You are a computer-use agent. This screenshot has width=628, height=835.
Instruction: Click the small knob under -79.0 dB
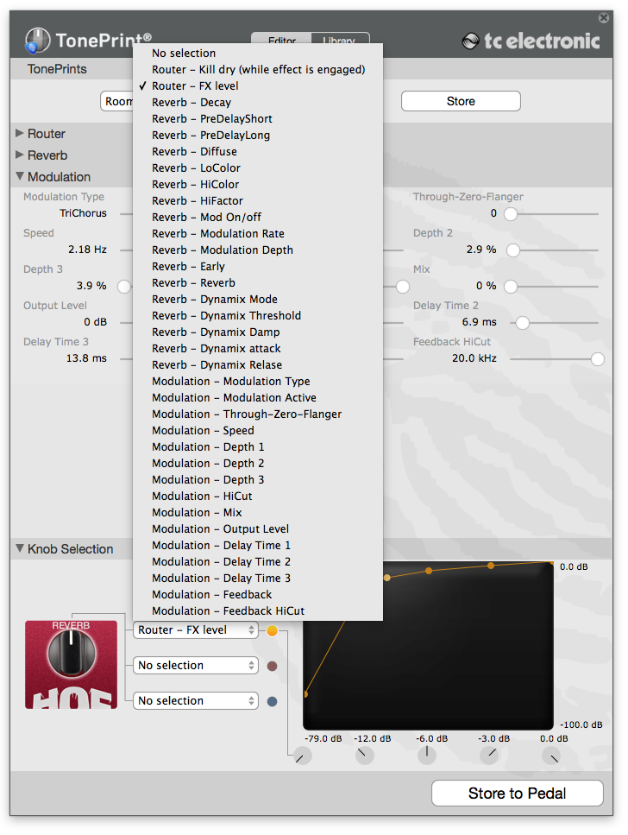pyautogui.click(x=302, y=756)
